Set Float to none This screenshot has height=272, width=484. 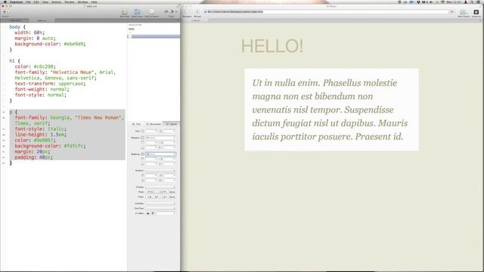172,192
